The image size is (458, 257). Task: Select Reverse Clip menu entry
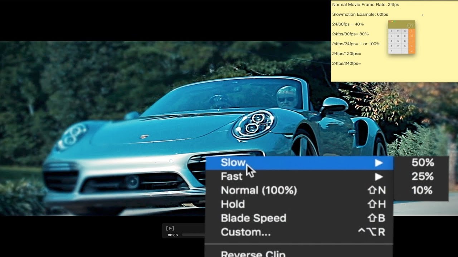[299, 253]
